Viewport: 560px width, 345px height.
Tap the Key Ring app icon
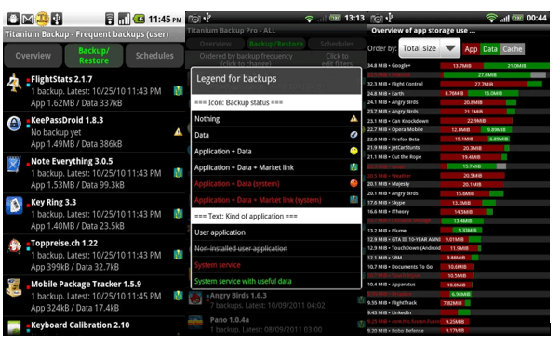coord(14,206)
